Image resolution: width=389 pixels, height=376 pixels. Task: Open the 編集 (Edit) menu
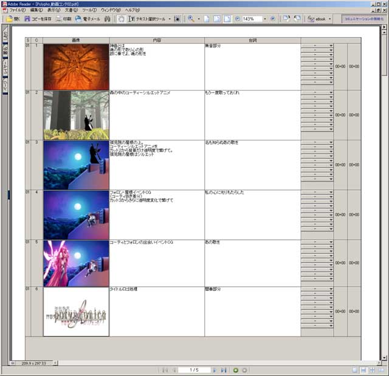click(36, 10)
